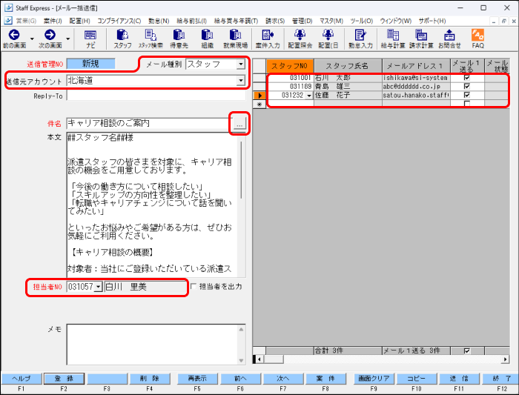Click the 送信 F11 button
Image resolution: width=519 pixels, height=395 pixels.
459,379
